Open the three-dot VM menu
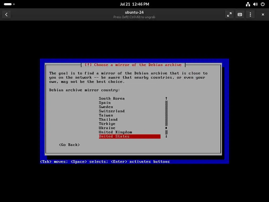 (x=250, y=14)
